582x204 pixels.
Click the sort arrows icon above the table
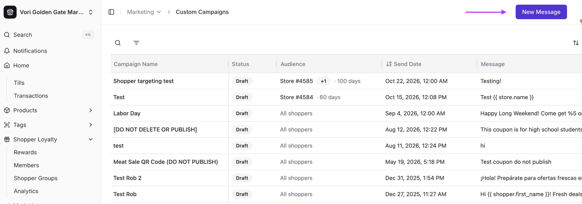[576, 43]
